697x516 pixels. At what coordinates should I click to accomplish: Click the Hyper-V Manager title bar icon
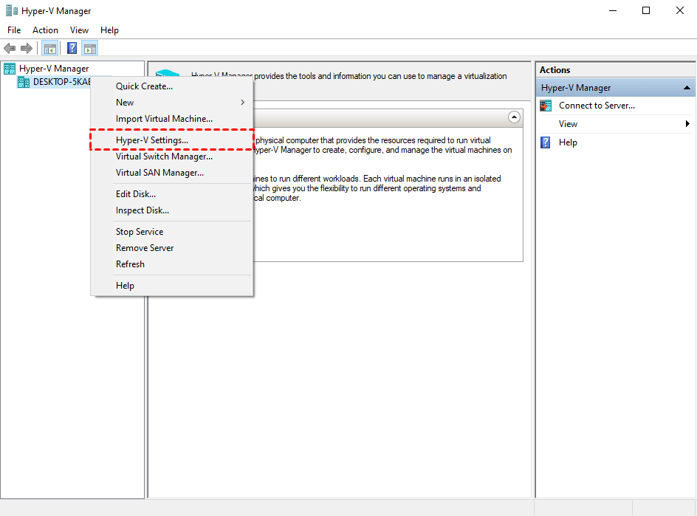[x=12, y=10]
